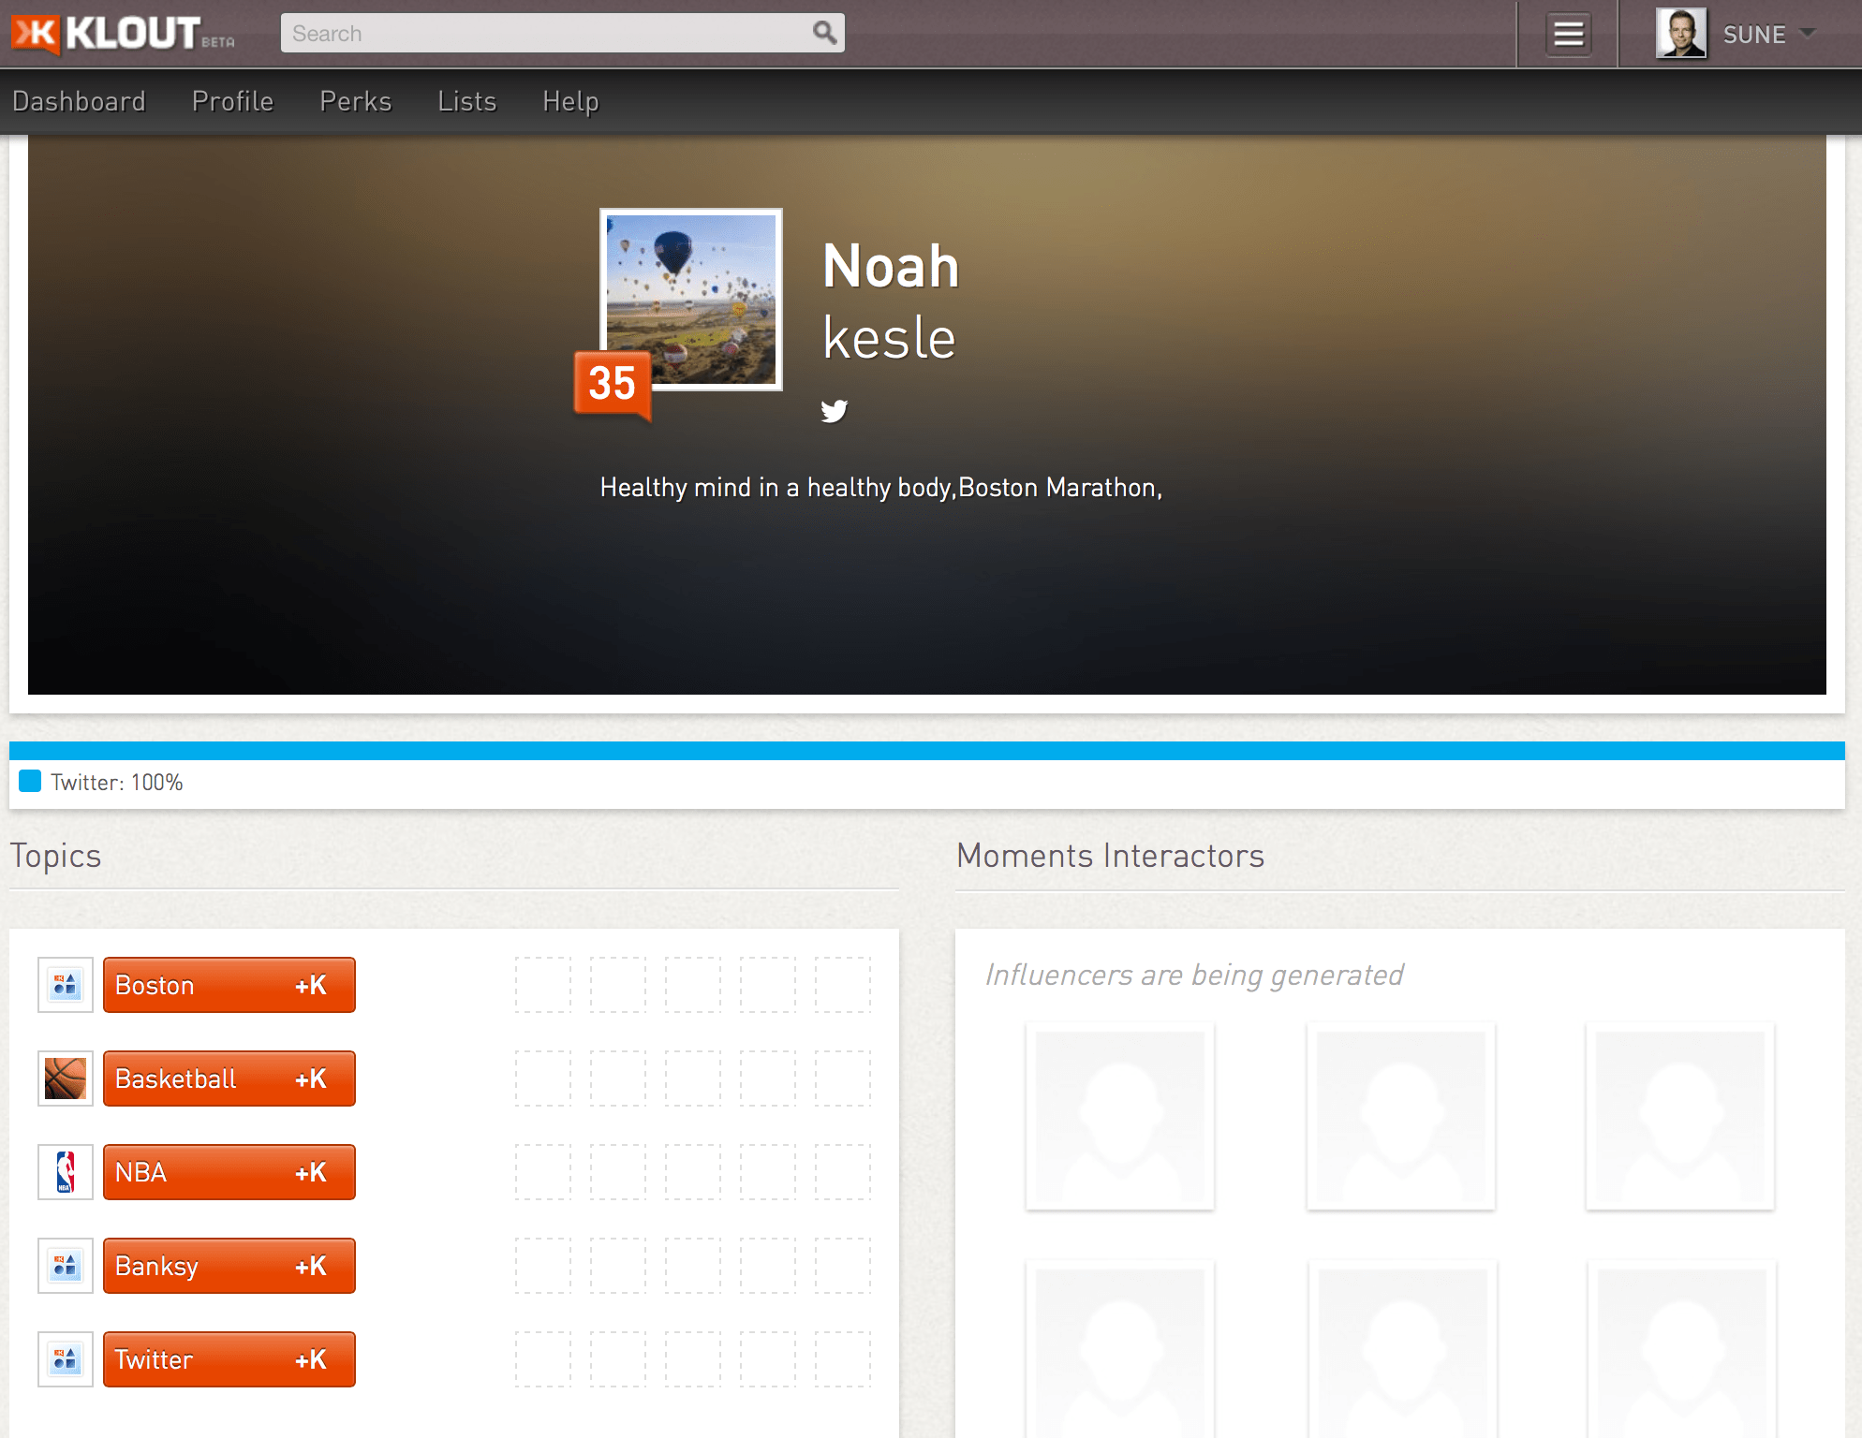1862x1438 pixels.
Task: Open the Perks section
Action: pyautogui.click(x=355, y=100)
